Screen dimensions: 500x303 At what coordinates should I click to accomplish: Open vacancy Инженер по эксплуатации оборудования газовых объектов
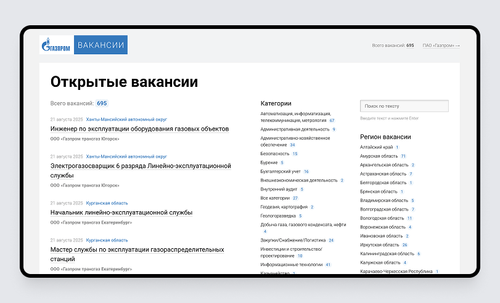pyautogui.click(x=140, y=129)
